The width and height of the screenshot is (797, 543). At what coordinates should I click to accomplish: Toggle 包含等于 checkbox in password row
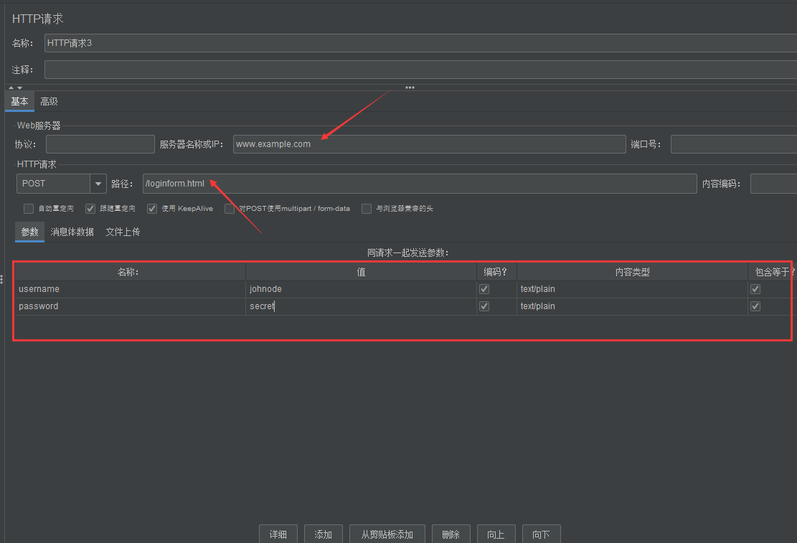click(x=755, y=306)
